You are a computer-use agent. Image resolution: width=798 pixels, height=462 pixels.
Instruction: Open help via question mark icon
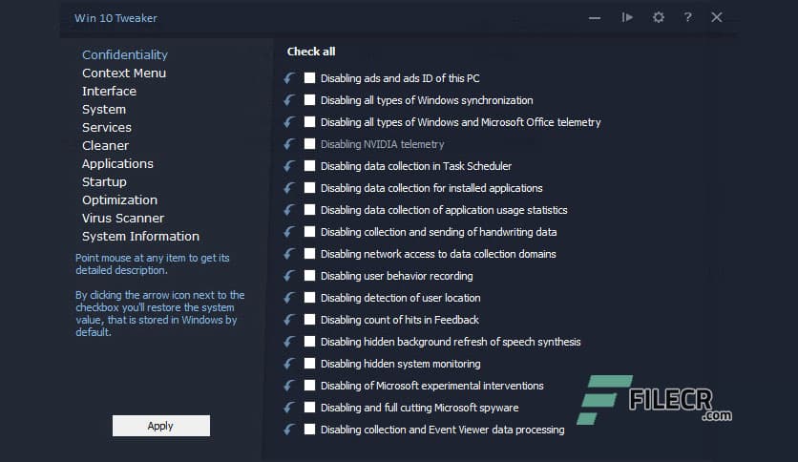[687, 17]
